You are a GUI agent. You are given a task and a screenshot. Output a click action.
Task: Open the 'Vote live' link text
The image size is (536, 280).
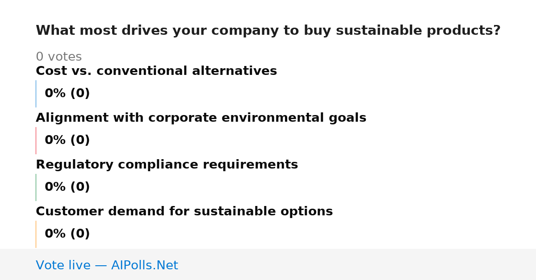pos(63,265)
